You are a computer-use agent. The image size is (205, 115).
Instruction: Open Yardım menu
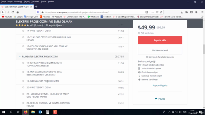(x=51, y=2)
